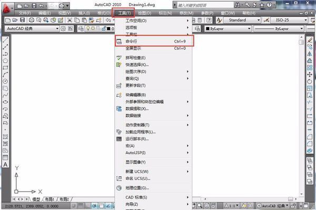Switch to the 布局2 layout tab
The width and height of the screenshot is (316, 210).
(x=64, y=199)
